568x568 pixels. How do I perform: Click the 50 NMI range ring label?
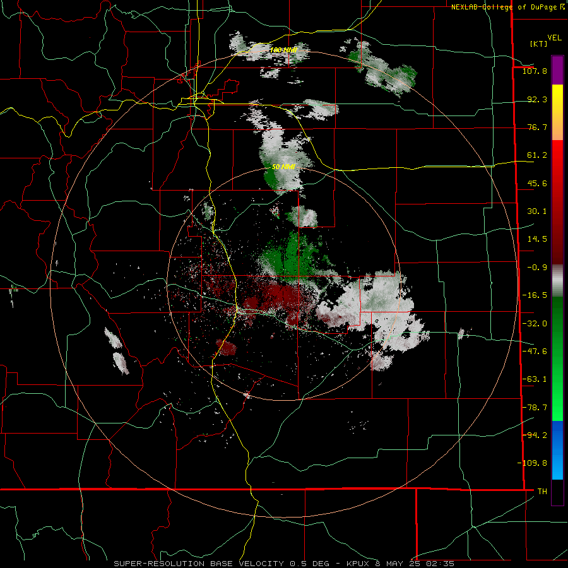(283, 167)
